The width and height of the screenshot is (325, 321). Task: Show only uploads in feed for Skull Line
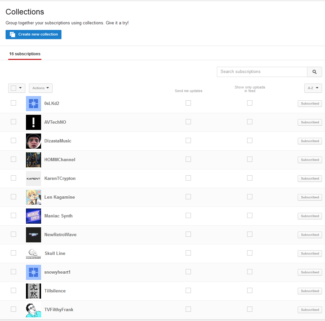tap(249, 253)
